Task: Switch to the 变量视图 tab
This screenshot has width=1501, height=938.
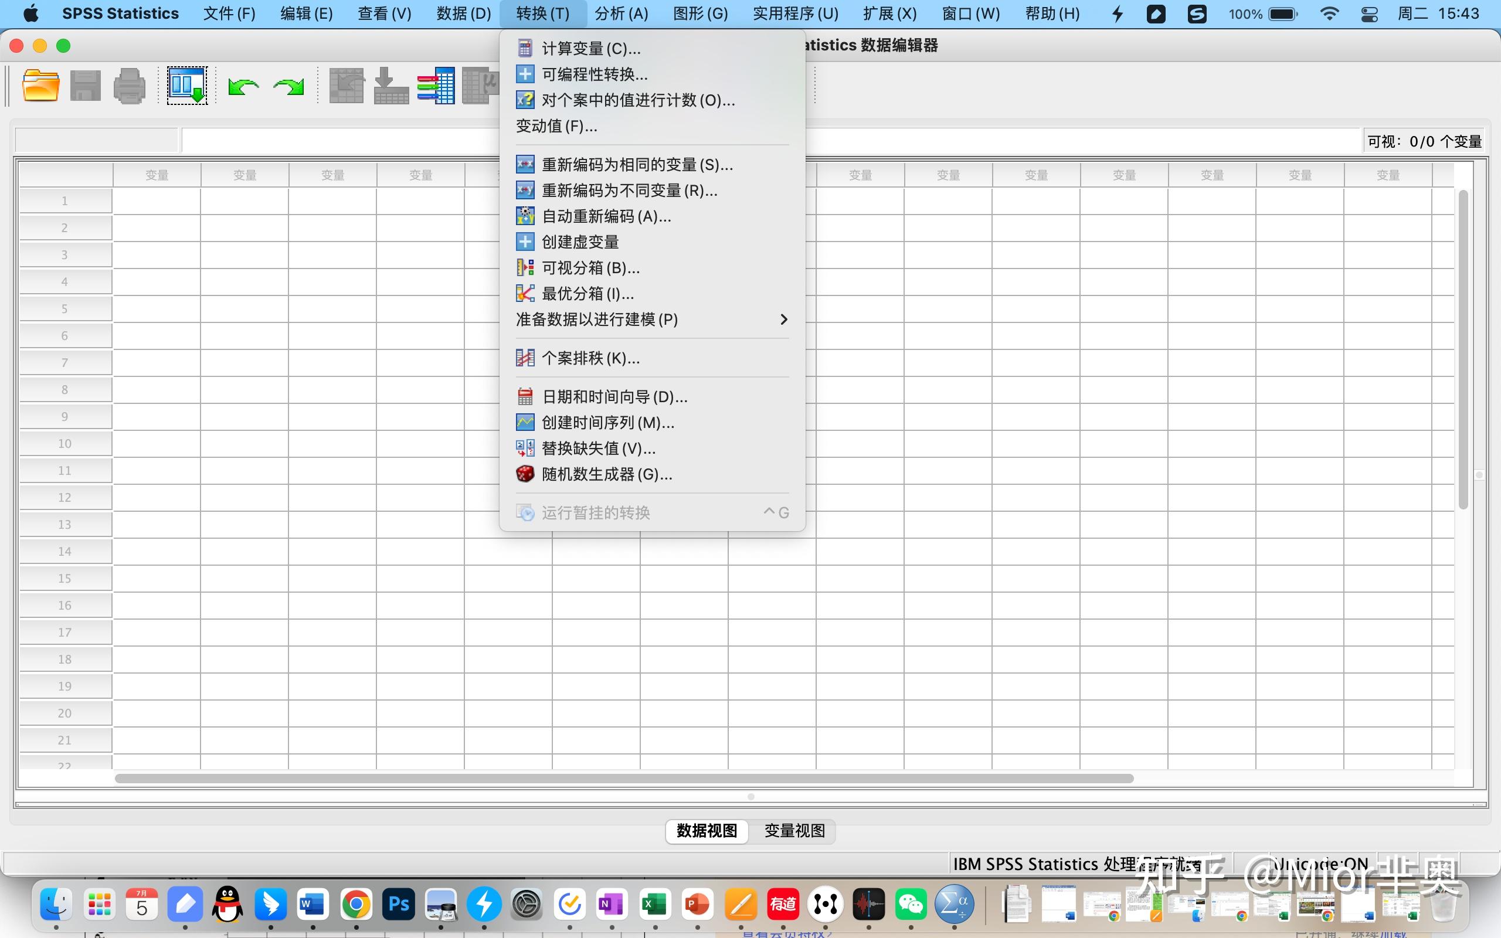Action: 794,831
